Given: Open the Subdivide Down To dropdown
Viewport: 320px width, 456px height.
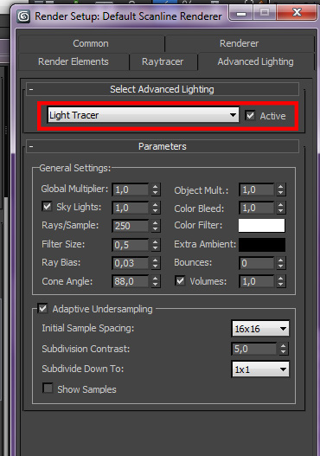Looking at the screenshot, I should pos(260,369).
